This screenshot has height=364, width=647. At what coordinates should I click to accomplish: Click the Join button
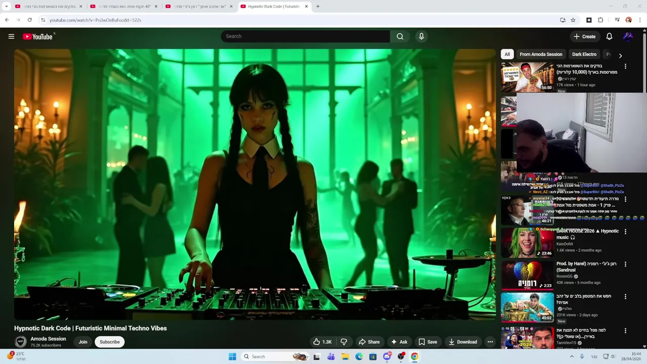point(83,342)
